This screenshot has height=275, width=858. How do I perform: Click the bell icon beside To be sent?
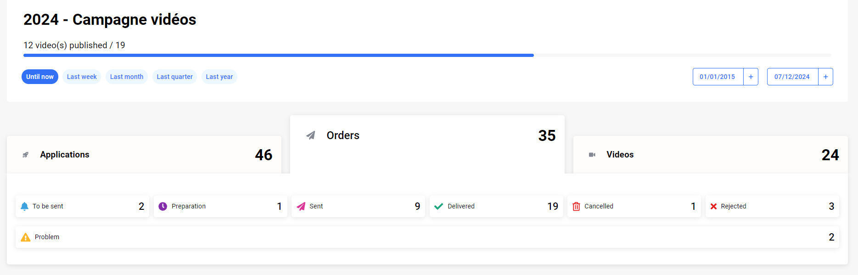(25, 207)
